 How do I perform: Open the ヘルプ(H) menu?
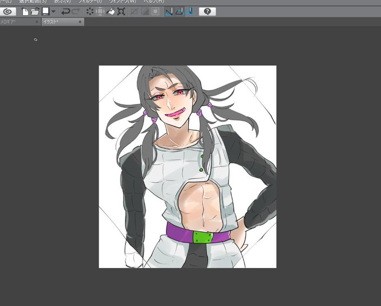(x=154, y=2)
